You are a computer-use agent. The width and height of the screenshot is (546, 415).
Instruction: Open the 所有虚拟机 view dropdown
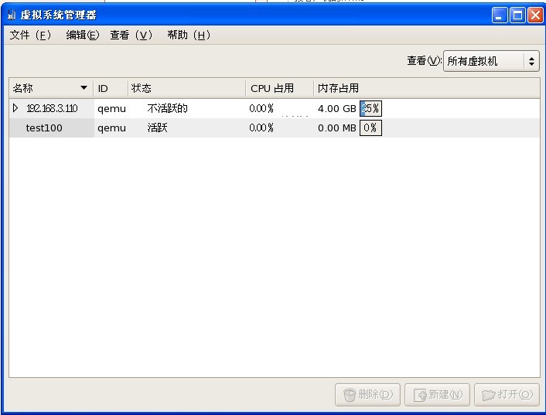pyautogui.click(x=491, y=61)
